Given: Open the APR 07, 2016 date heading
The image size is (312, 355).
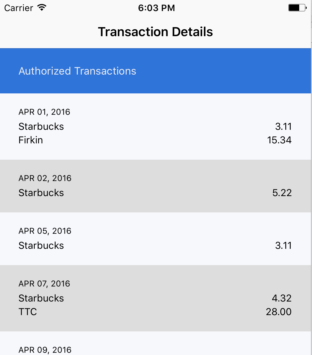Looking at the screenshot, I should (x=44, y=284).
